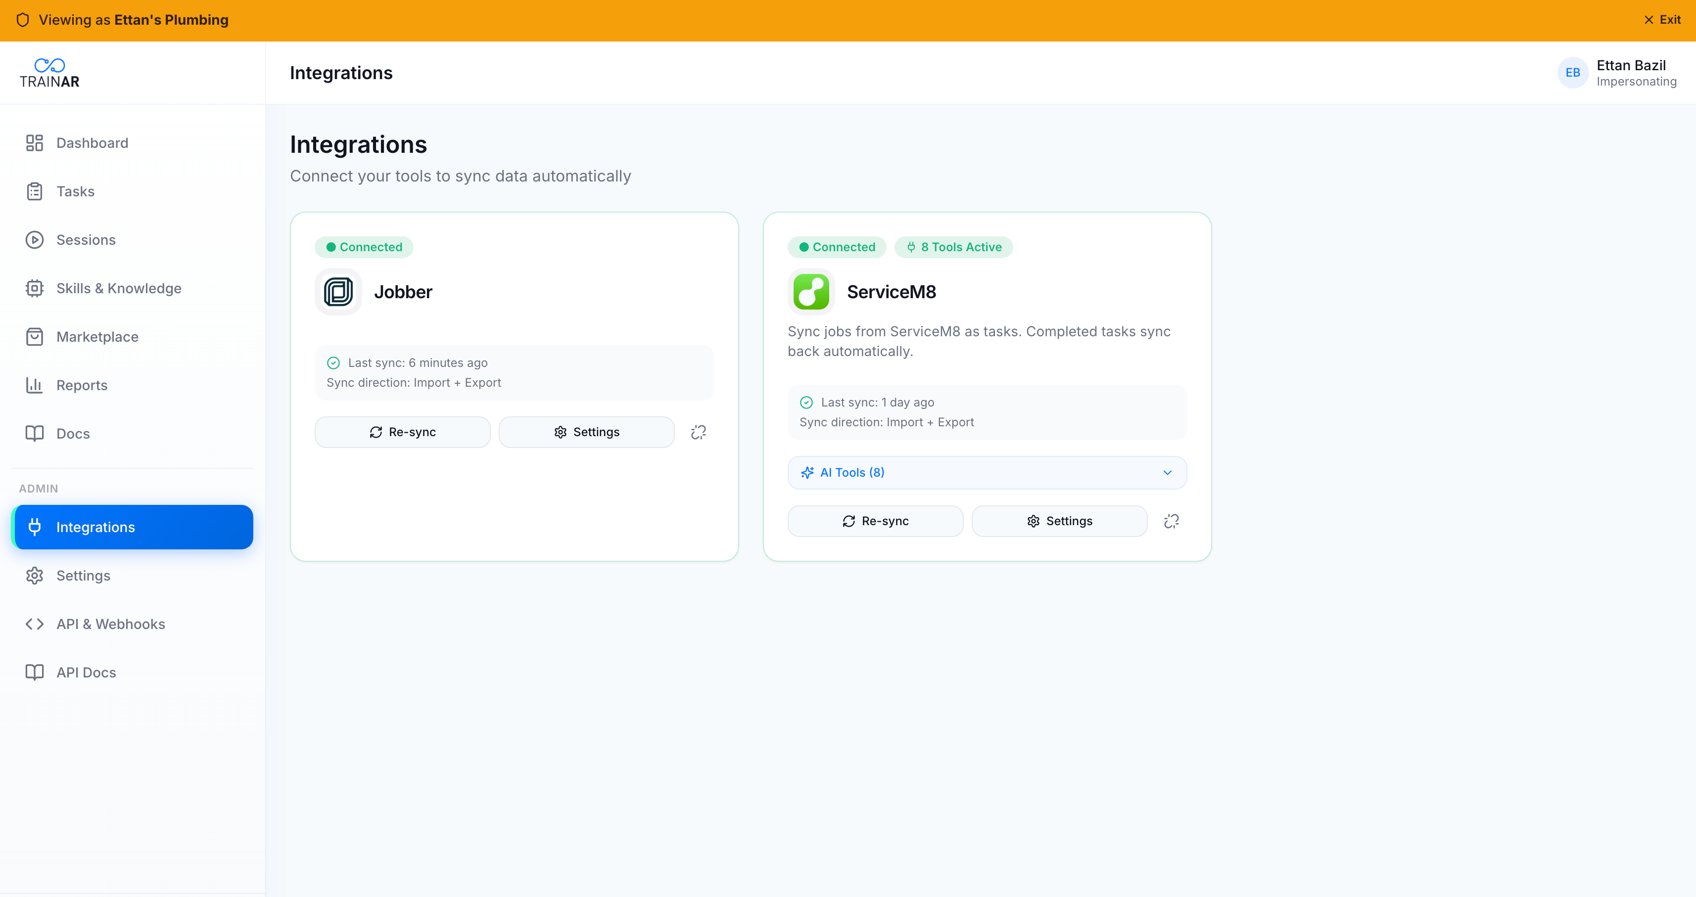Image resolution: width=1696 pixels, height=897 pixels.
Task: Click the Skills & Knowledge icon
Action: click(x=35, y=288)
